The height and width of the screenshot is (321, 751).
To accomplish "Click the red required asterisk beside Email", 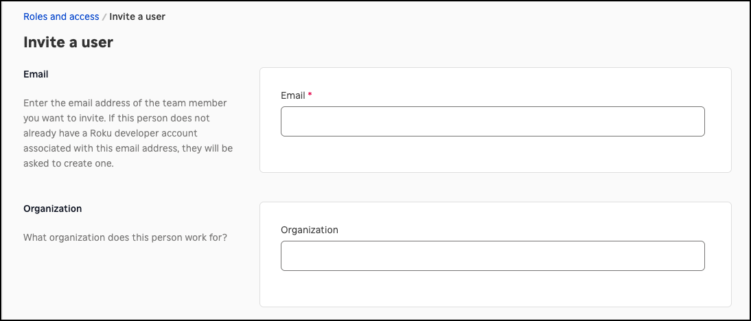I will point(310,95).
